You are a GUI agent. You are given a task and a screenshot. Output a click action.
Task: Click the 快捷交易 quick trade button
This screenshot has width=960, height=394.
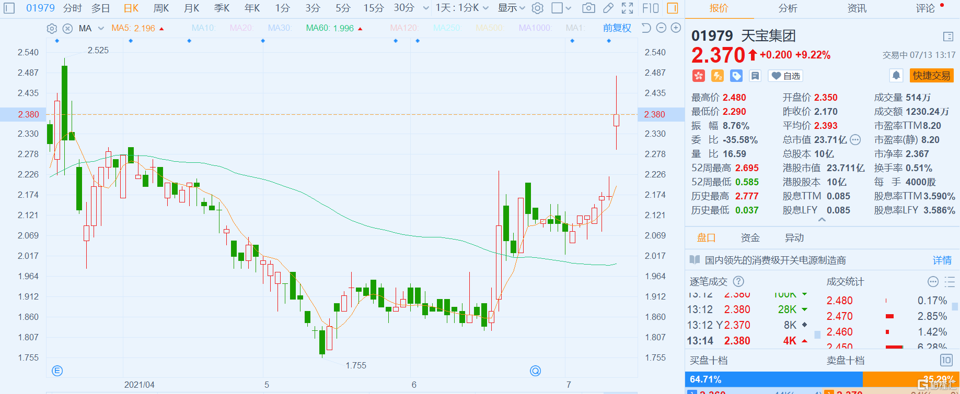click(932, 76)
